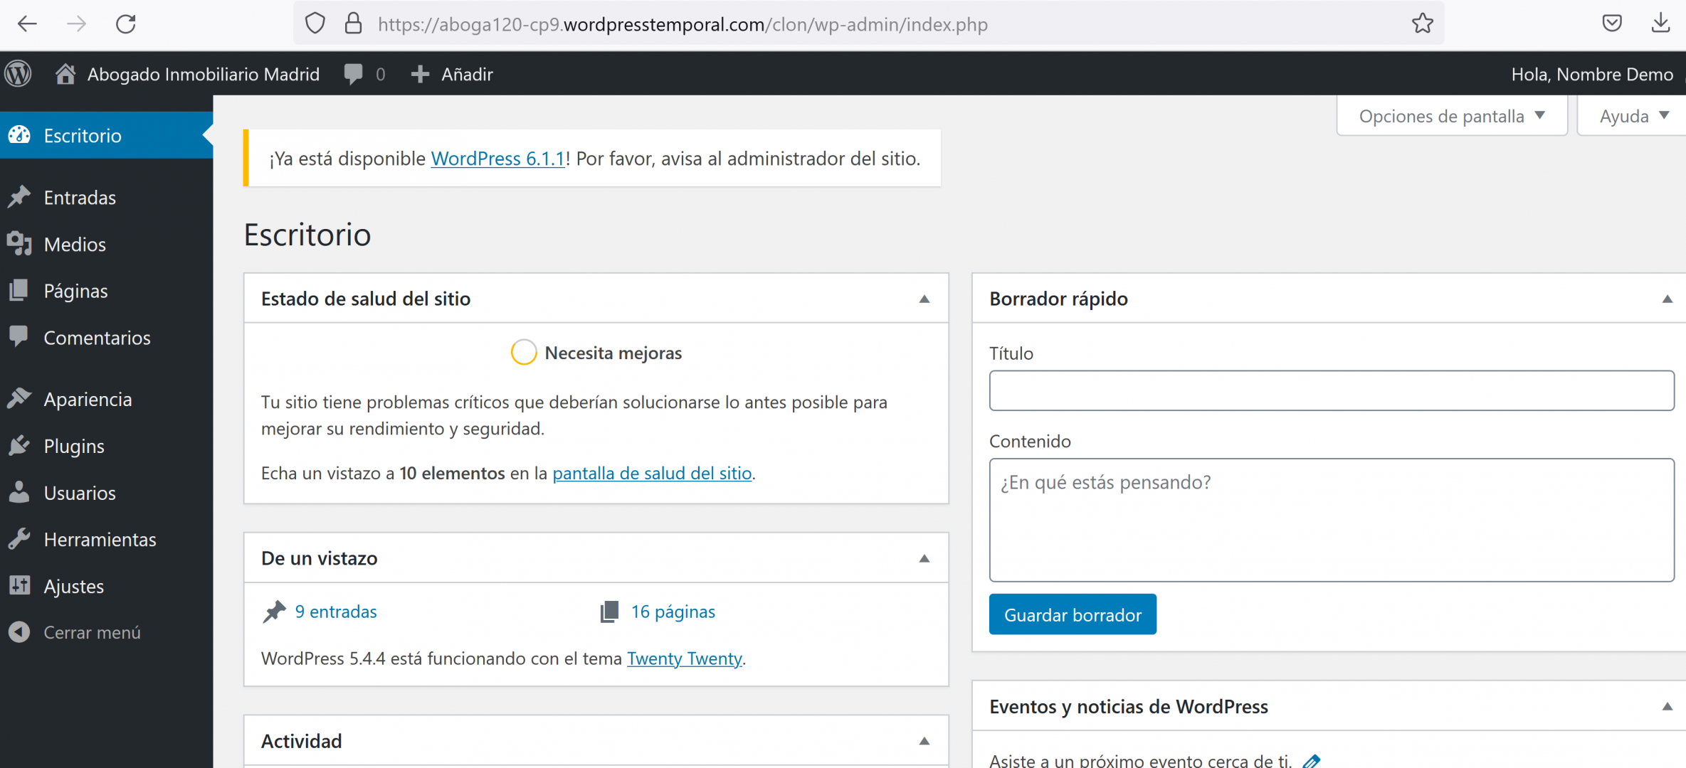Click the Herramientas wrench icon
The height and width of the screenshot is (768, 1686).
pyautogui.click(x=20, y=539)
